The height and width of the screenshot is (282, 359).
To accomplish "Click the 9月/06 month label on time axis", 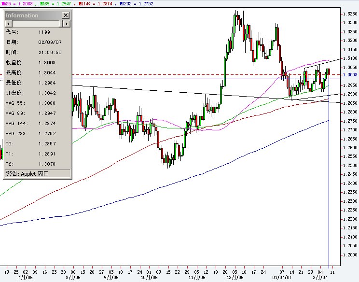I will click(111, 278).
